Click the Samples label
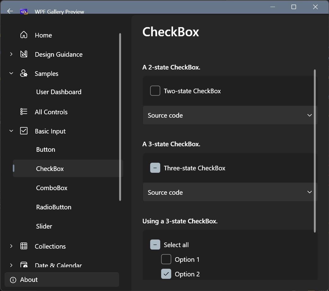 tap(46, 74)
